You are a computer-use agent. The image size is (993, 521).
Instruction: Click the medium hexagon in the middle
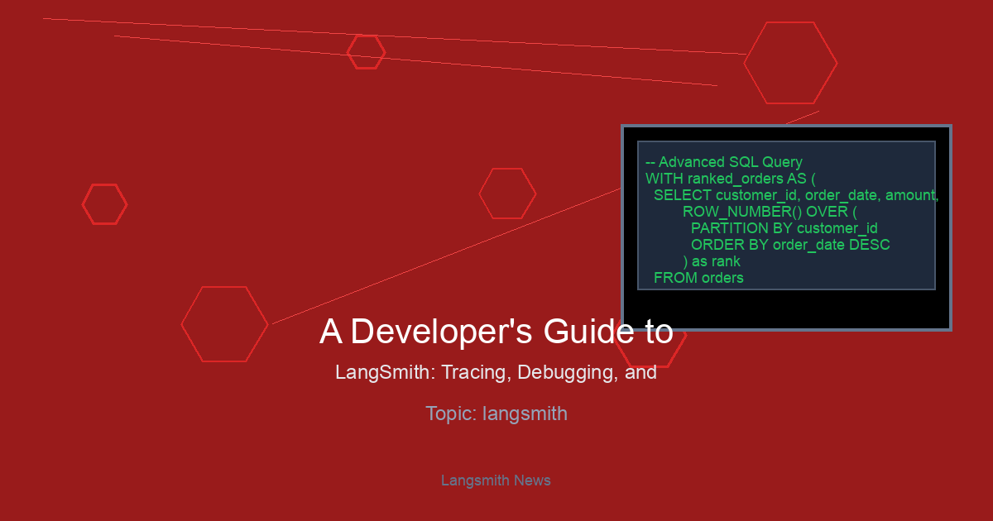(x=507, y=194)
